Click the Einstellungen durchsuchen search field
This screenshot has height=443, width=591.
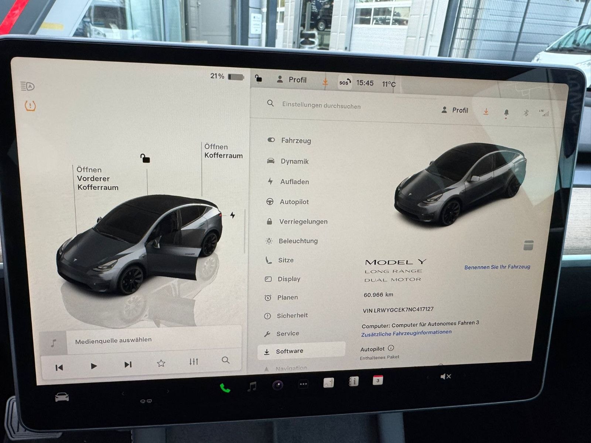click(321, 106)
